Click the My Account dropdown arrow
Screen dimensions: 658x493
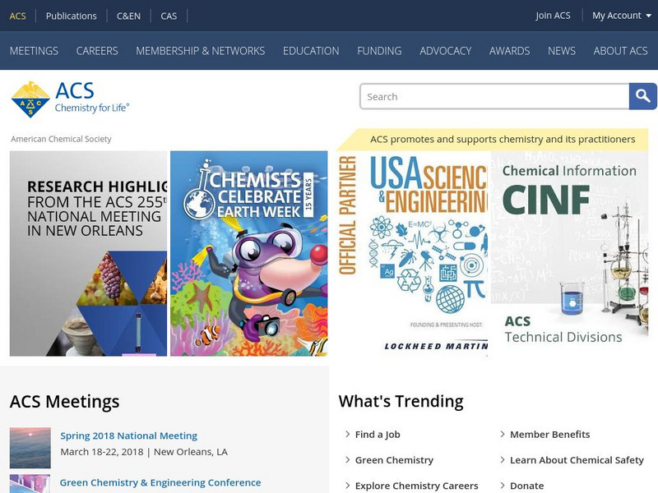tap(648, 16)
